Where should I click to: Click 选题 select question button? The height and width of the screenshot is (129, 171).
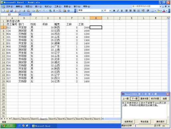(165, 99)
